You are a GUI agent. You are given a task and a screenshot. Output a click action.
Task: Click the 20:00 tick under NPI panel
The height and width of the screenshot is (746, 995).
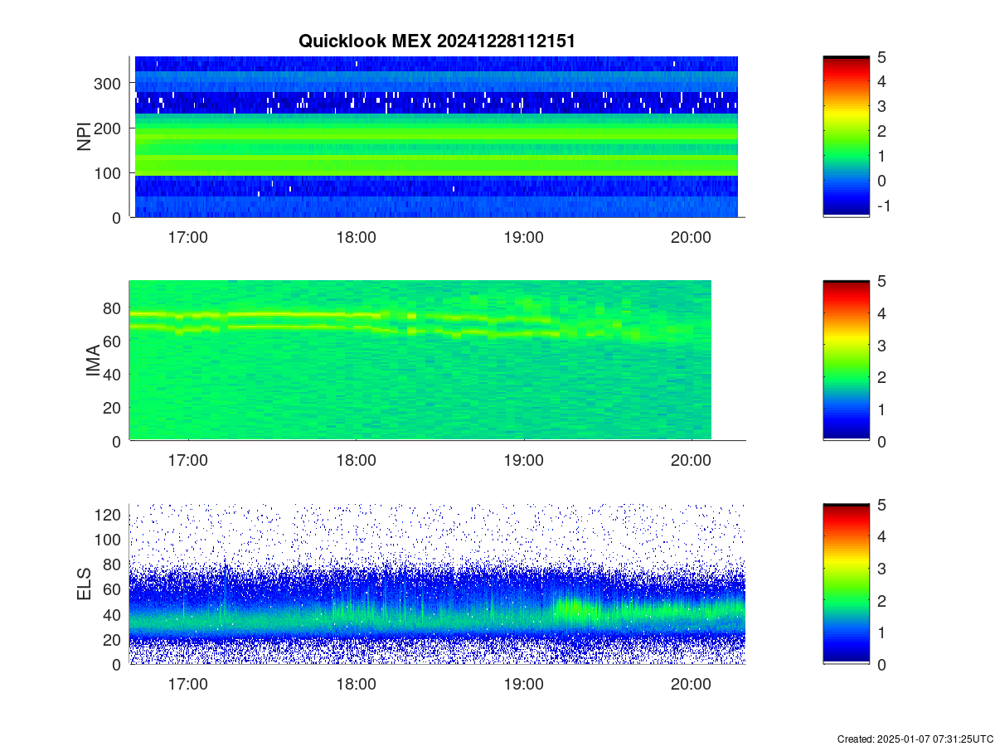[x=691, y=236]
